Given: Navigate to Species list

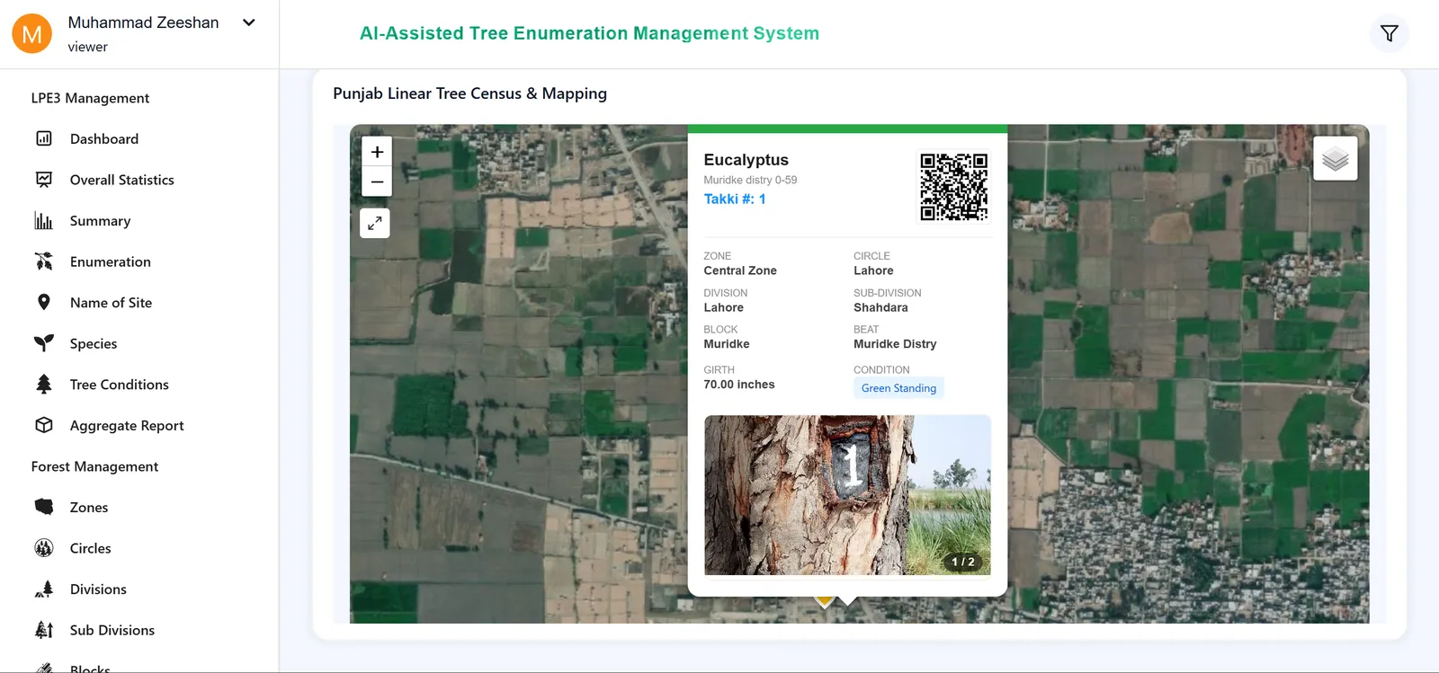Looking at the screenshot, I should tap(94, 344).
